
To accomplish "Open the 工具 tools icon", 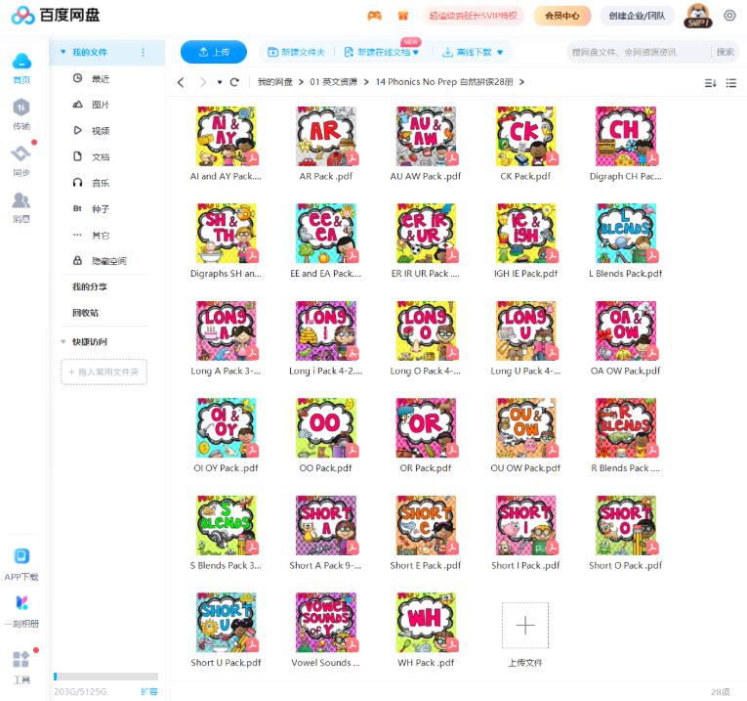I will point(21,660).
